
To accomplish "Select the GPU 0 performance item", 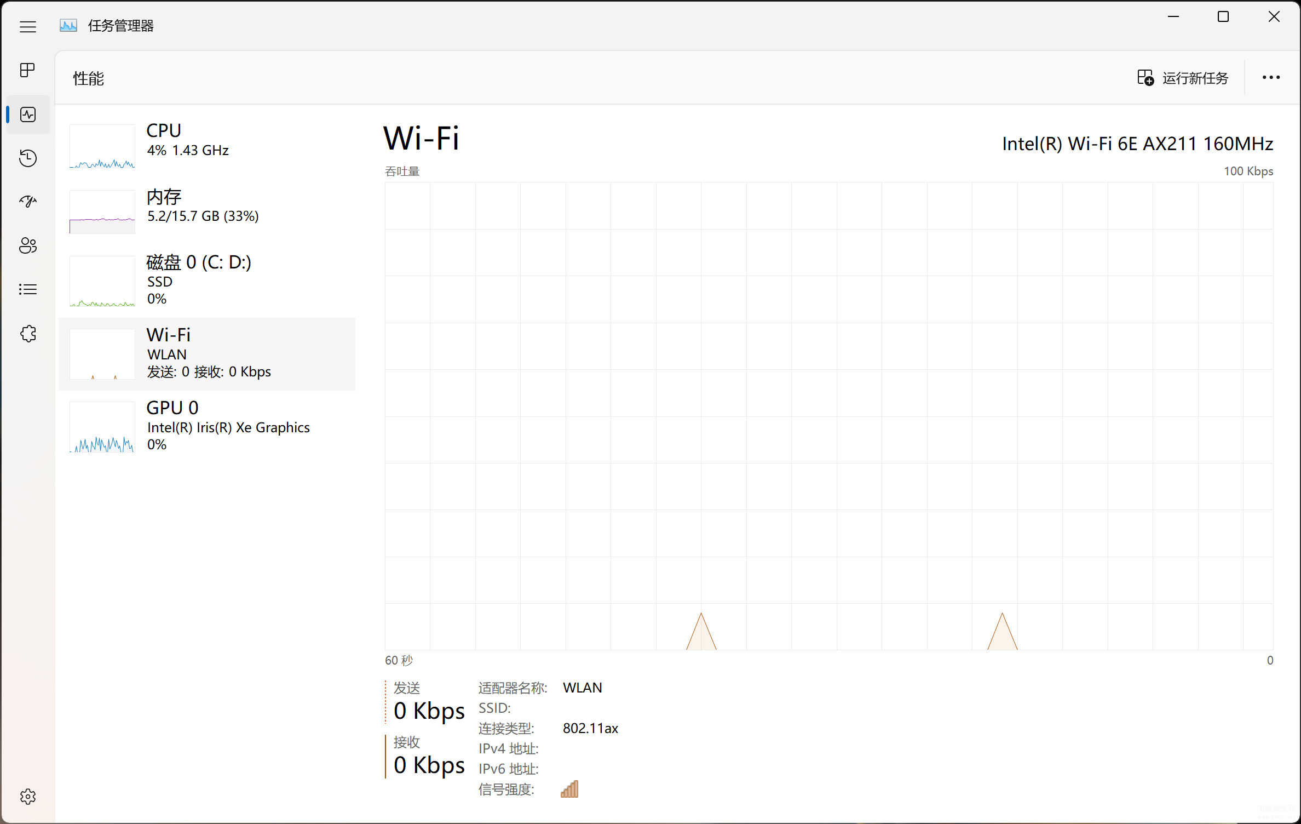I will [207, 427].
